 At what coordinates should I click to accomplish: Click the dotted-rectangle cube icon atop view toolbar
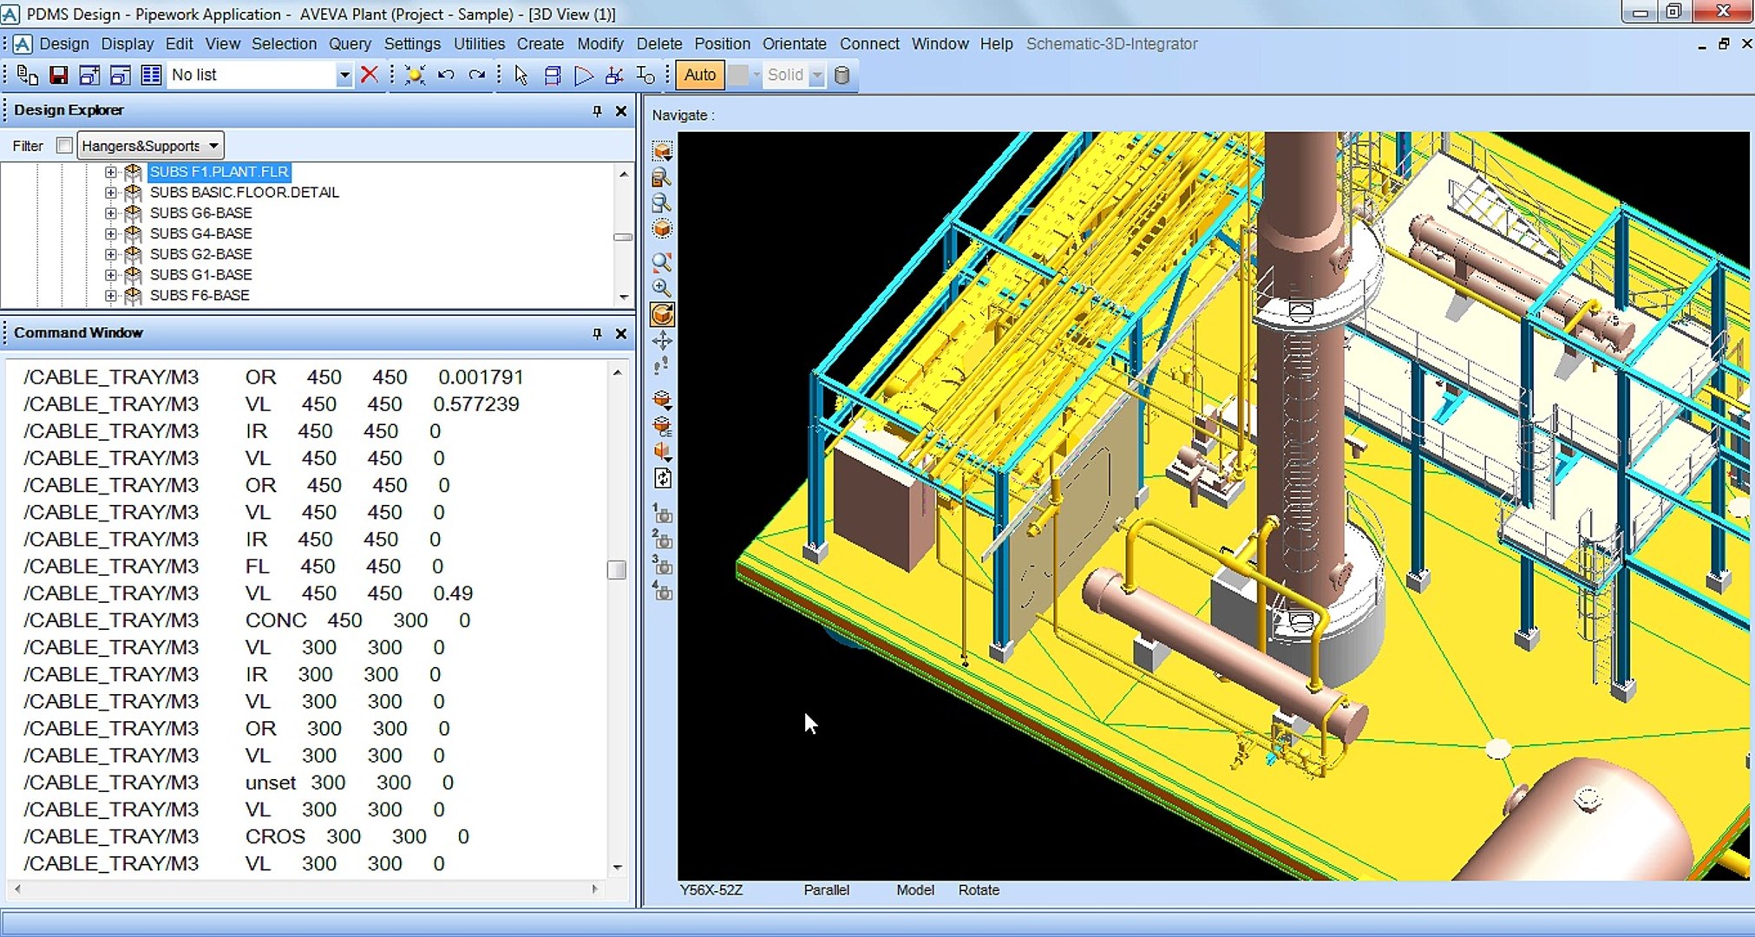pos(662,151)
